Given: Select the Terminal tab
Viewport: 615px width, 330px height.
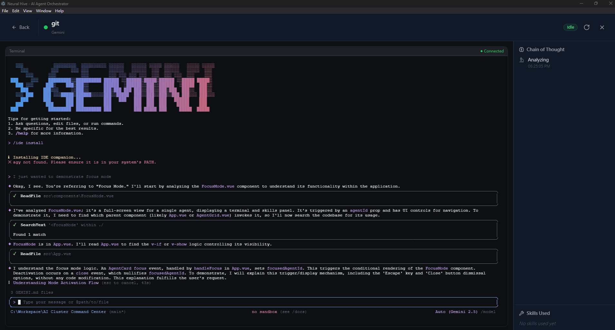Looking at the screenshot, I should (17, 51).
